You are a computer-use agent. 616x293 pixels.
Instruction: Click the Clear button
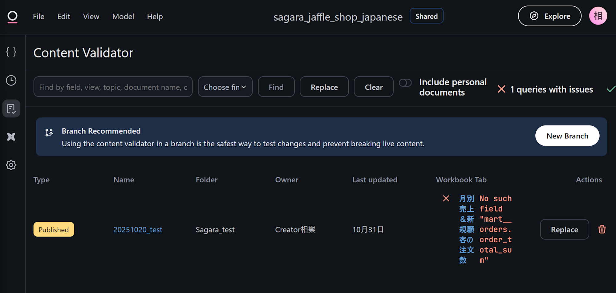374,87
